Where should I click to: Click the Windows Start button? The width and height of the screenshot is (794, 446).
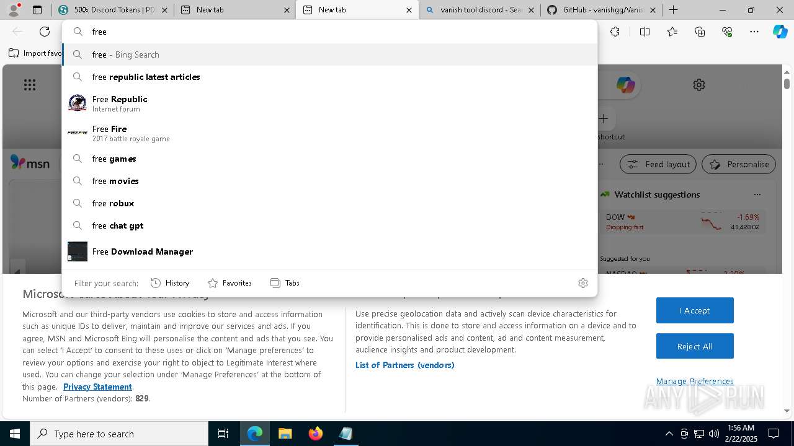(15, 434)
